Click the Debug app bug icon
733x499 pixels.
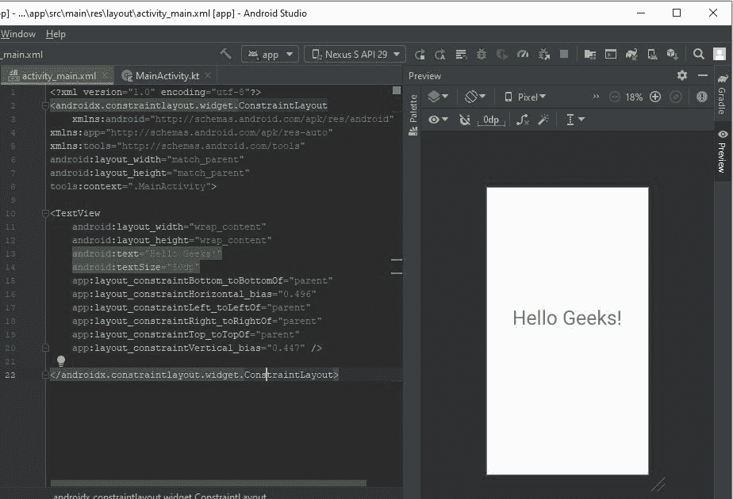pyautogui.click(x=482, y=54)
